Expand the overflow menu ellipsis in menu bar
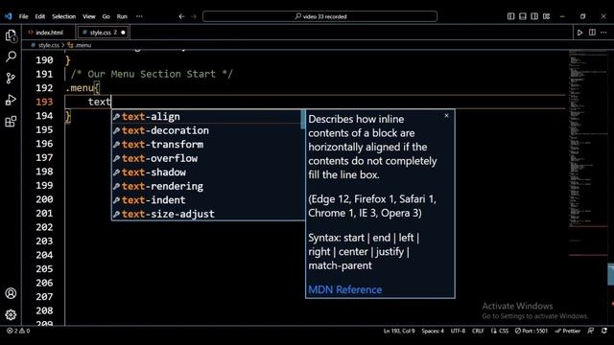This screenshot has width=614, height=345. (x=139, y=16)
